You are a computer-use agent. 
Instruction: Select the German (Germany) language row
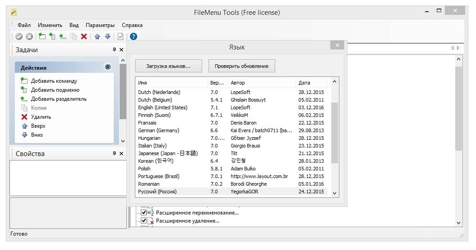coord(233,130)
